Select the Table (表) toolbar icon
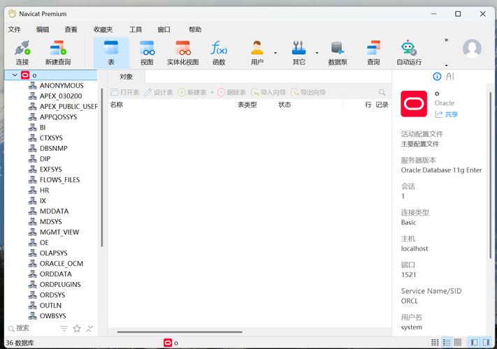Image resolution: width=497 pixels, height=349 pixels. click(x=111, y=48)
